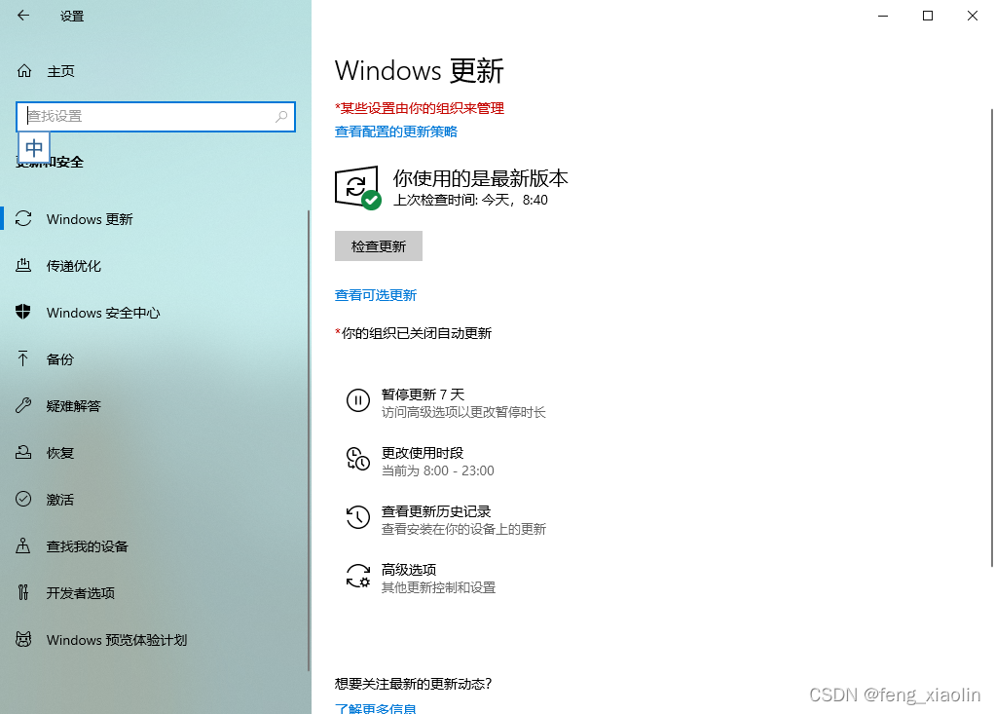Click the main page vertical scrollbar
This screenshot has width=995, height=714.
(x=992, y=338)
